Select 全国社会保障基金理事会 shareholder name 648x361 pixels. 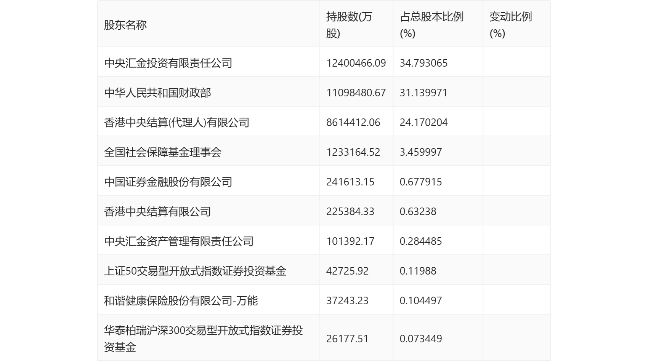[x=163, y=152]
